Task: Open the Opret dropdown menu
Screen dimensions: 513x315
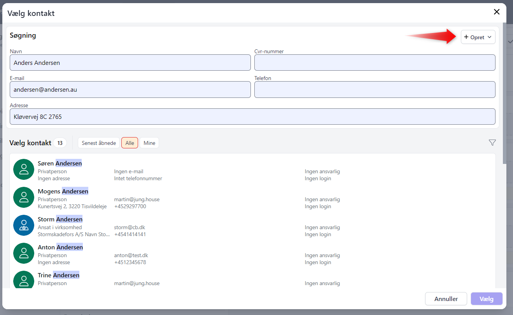Action: point(478,37)
